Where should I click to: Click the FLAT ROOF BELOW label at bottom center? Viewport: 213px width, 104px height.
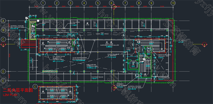97,77
